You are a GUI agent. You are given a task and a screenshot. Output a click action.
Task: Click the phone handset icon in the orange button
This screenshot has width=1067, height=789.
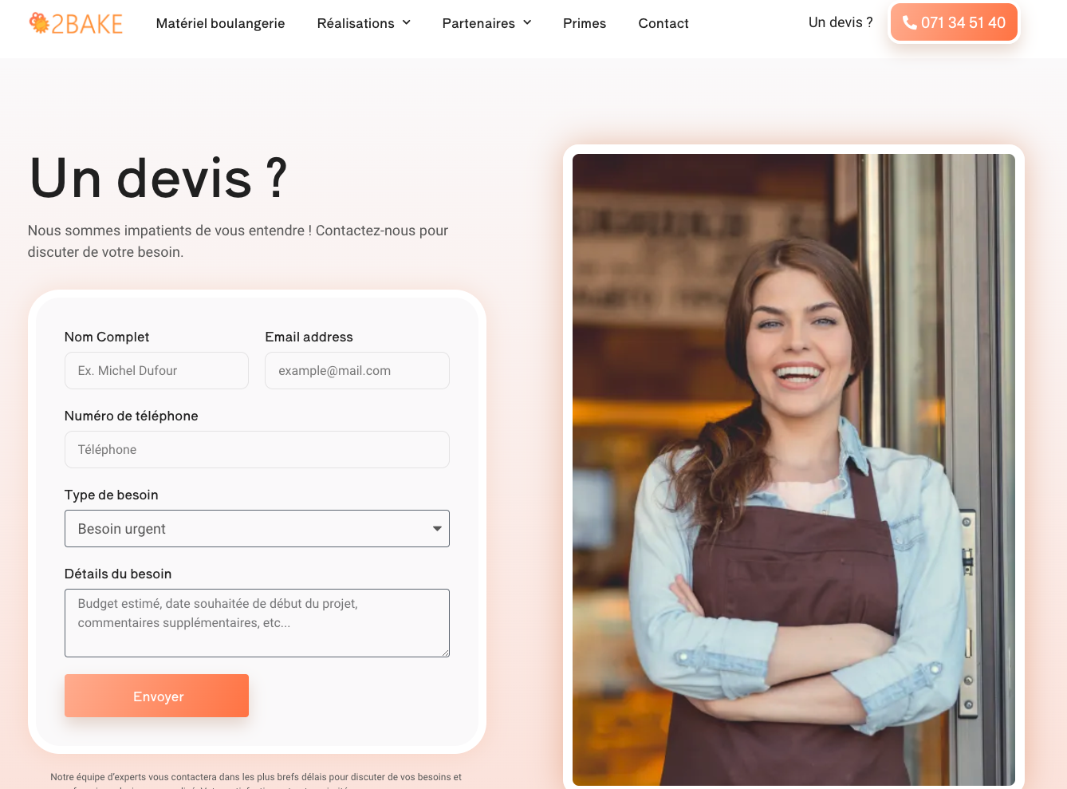coord(909,22)
